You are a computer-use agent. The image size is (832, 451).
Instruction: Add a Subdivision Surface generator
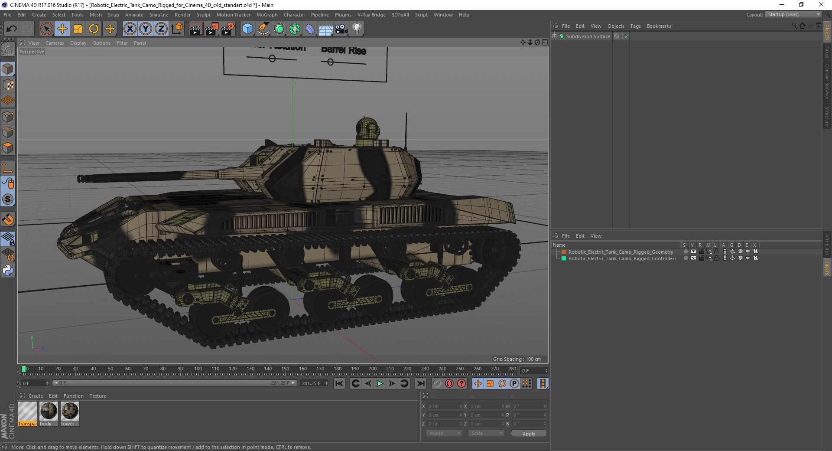[279, 29]
